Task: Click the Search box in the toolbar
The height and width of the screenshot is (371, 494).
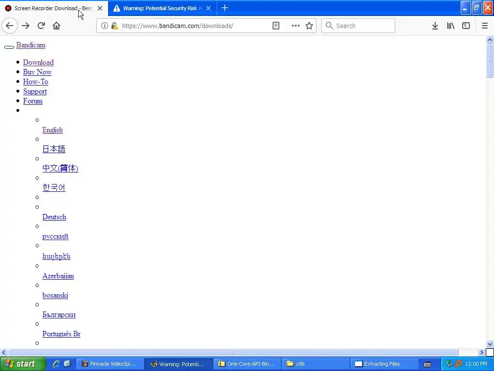Action: coord(358,26)
